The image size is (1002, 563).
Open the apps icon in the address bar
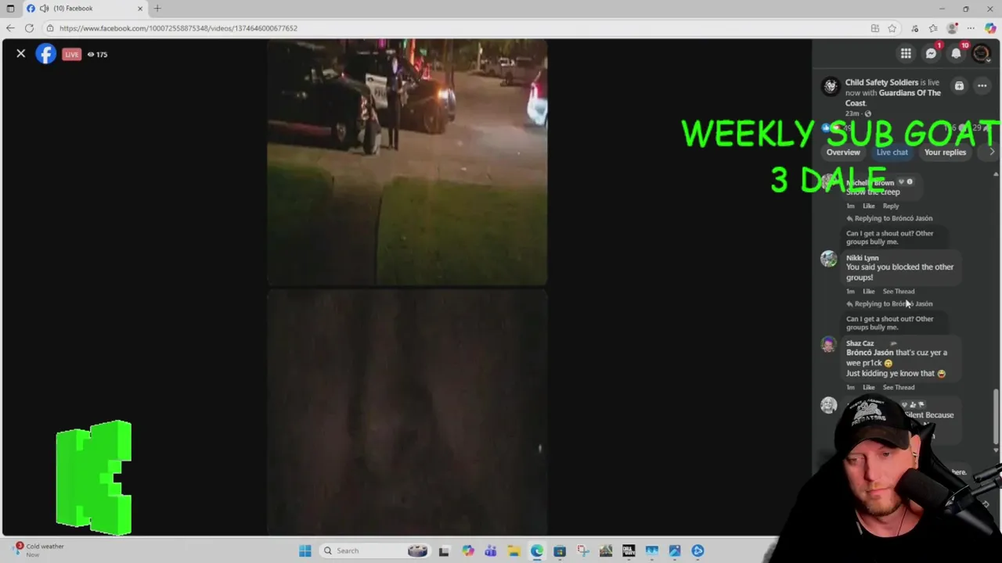tap(874, 28)
